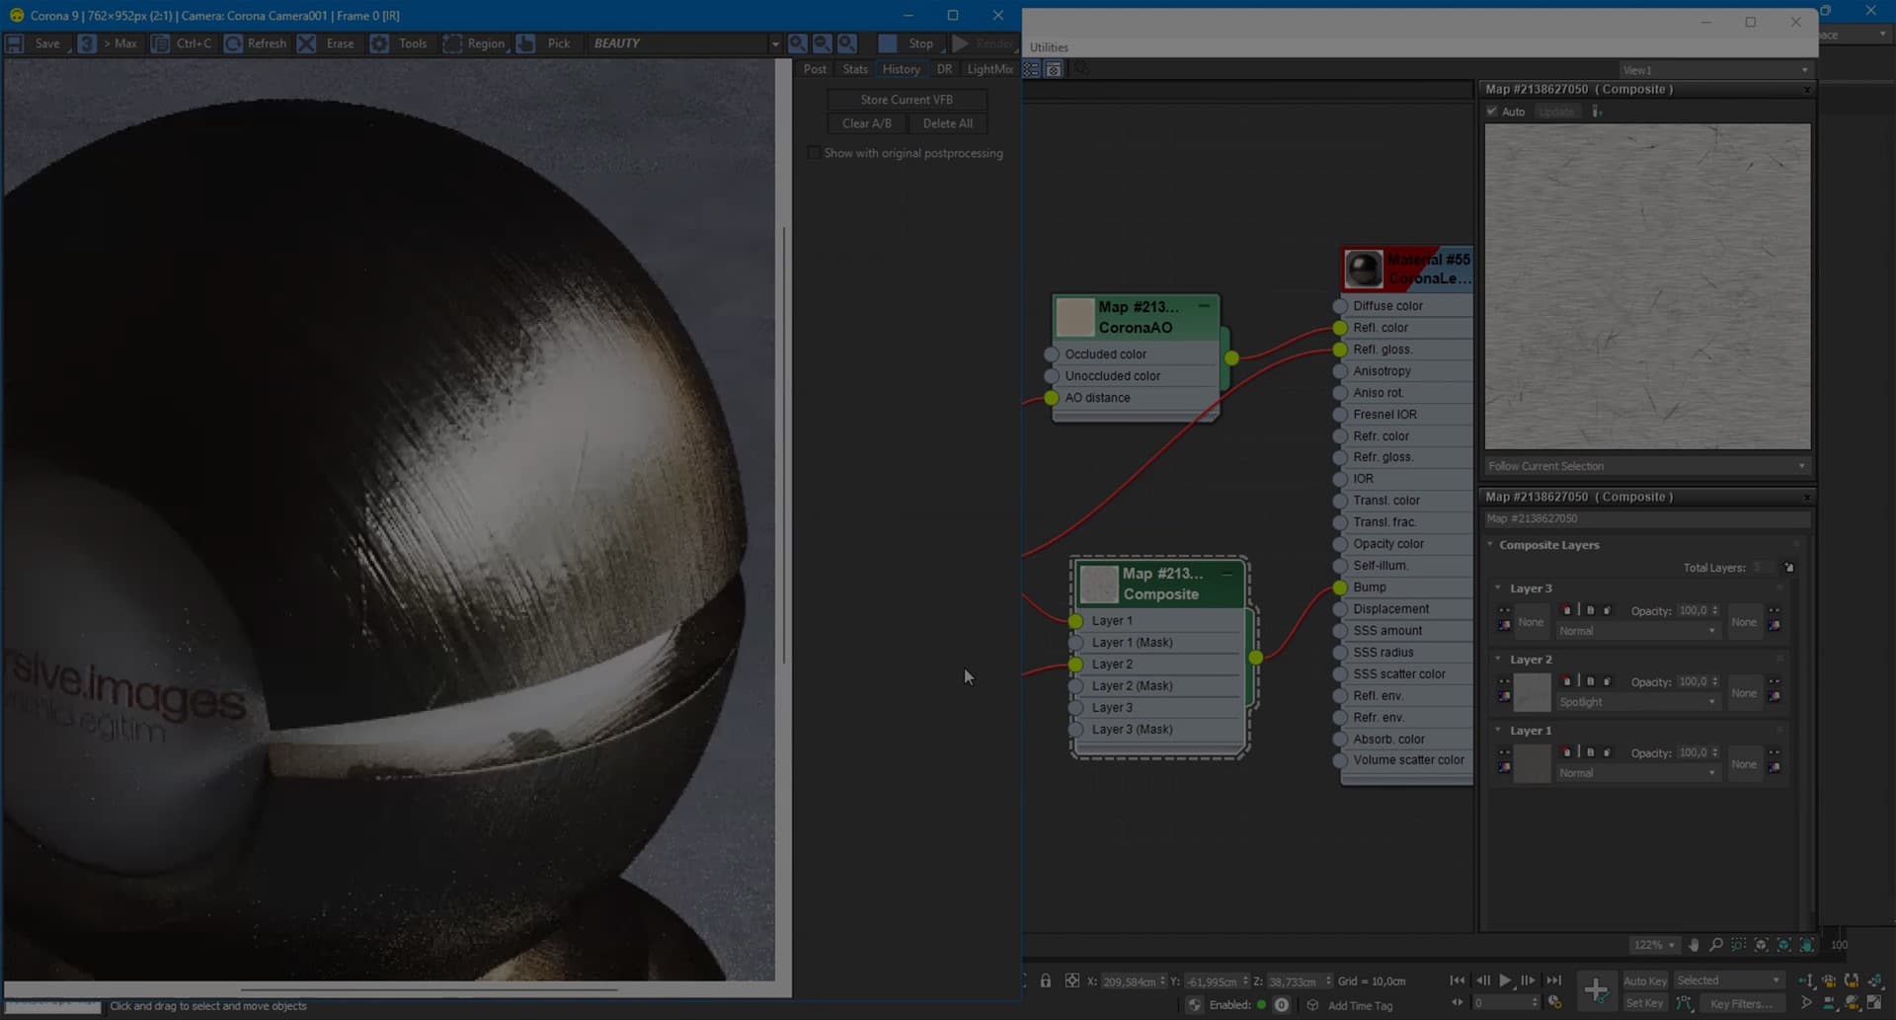Click the Zoom Region tool icon
1896x1020 pixels.
[x=1738, y=945]
